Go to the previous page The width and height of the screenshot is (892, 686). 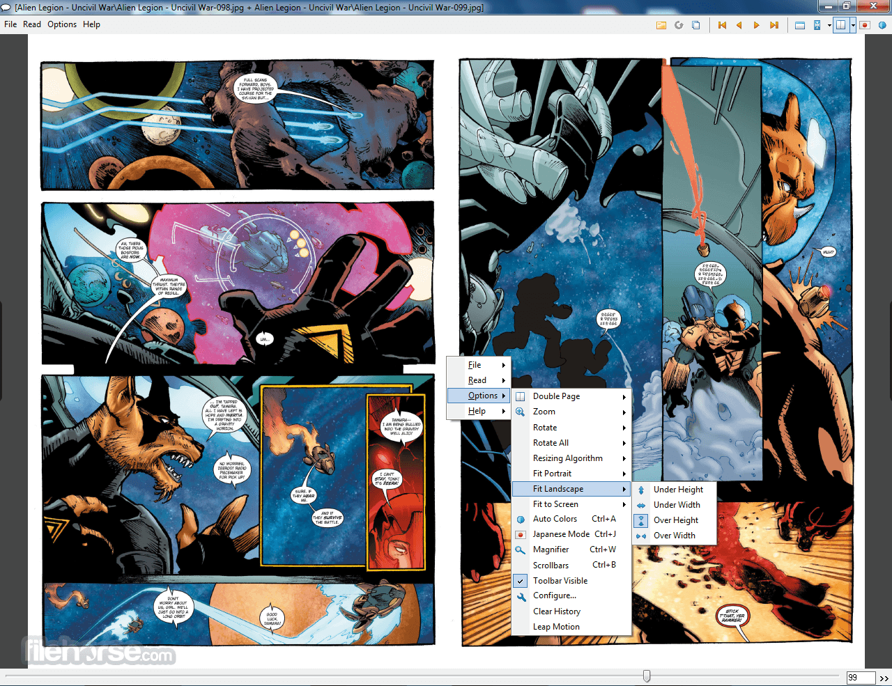click(x=739, y=25)
